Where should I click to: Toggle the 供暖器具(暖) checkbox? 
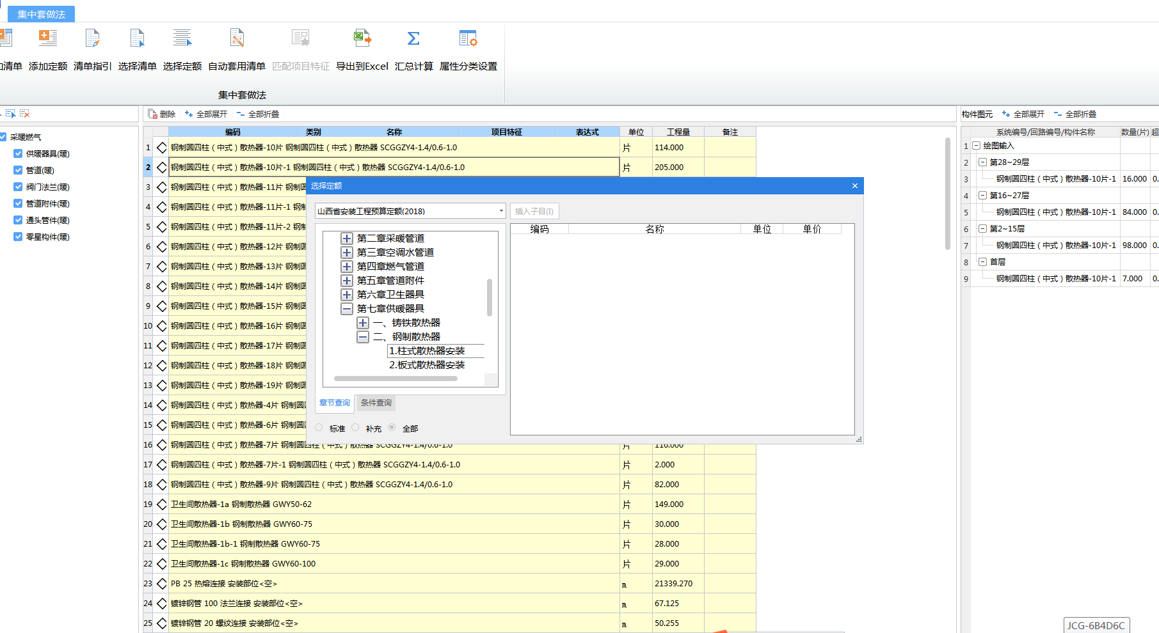18,153
